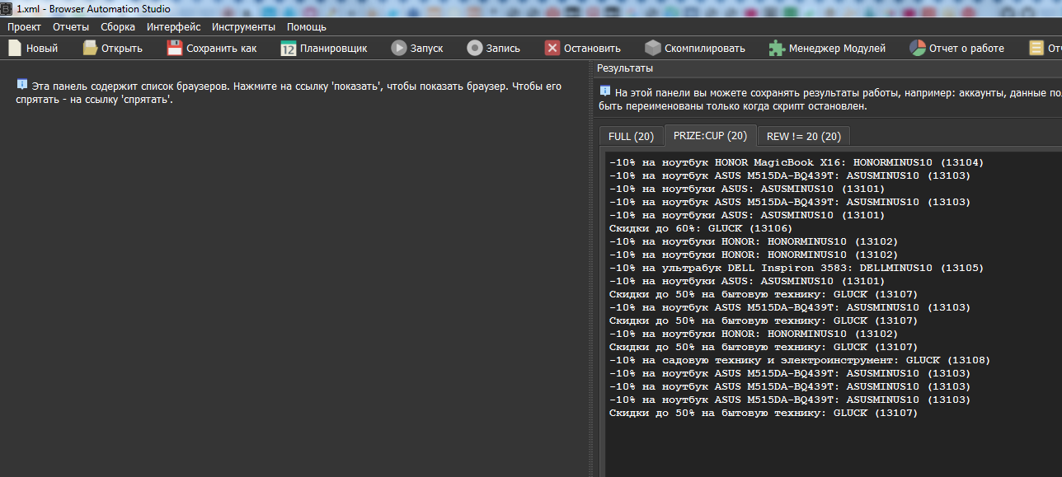The image size is (1062, 477).
Task: Click the Отчет о работе button label
Action: pos(966,48)
